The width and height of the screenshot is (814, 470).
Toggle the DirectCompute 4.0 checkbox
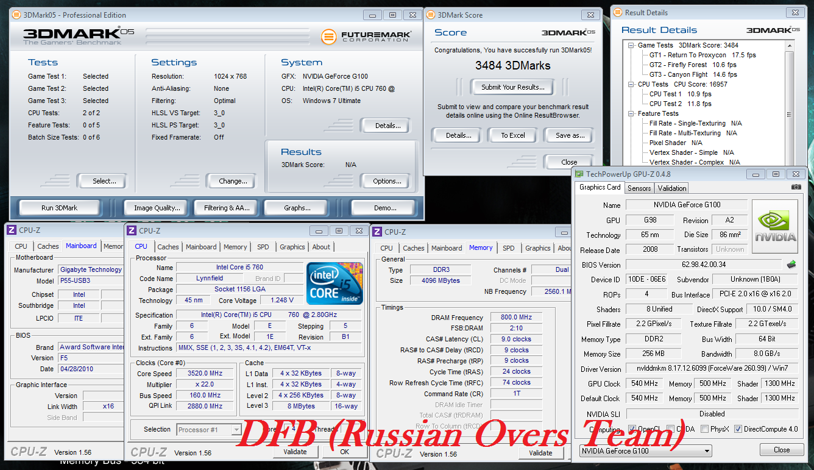(738, 429)
